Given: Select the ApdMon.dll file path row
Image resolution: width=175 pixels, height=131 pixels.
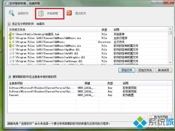Looking at the screenshot, I should [x=46, y=50].
